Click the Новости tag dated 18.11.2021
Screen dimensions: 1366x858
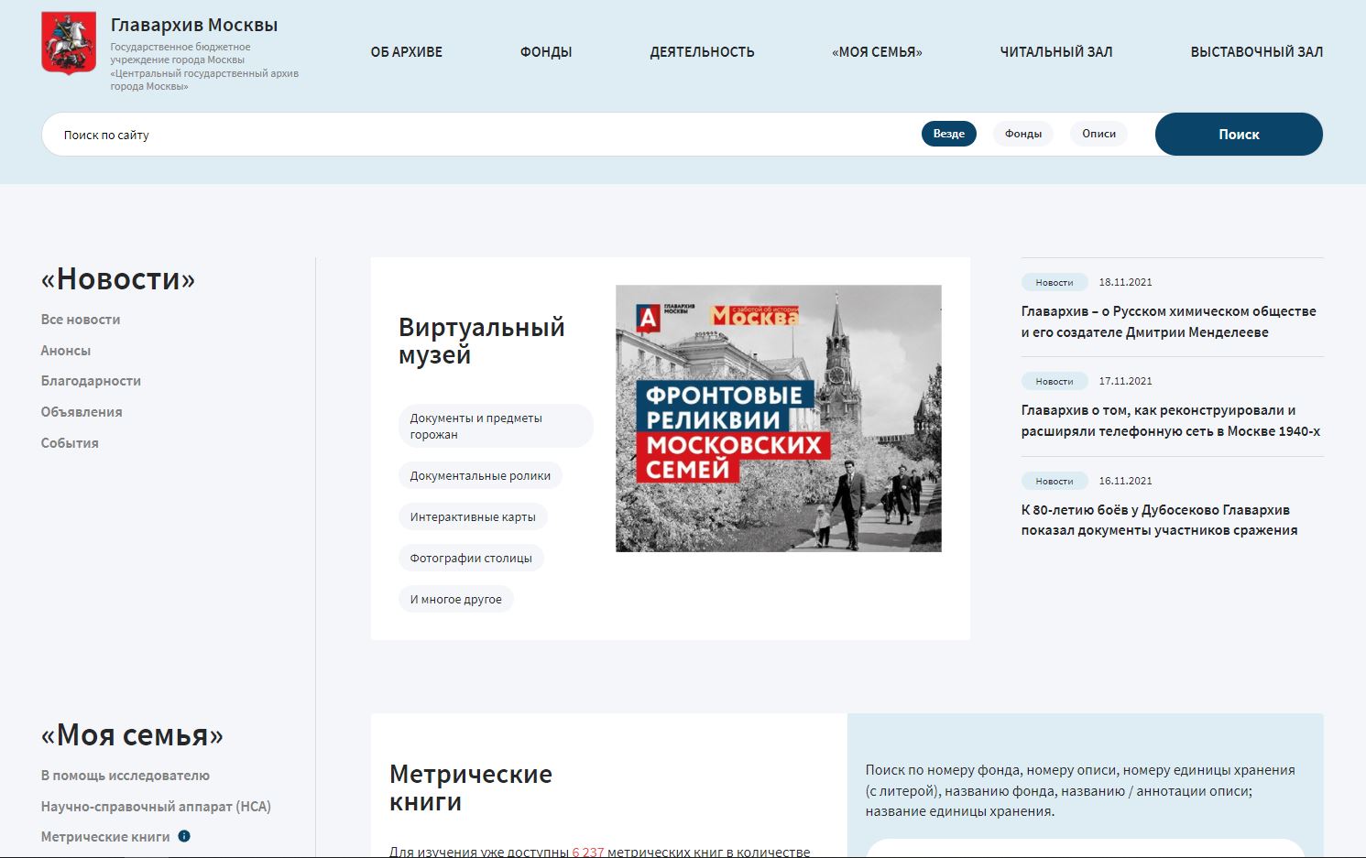(x=1055, y=282)
